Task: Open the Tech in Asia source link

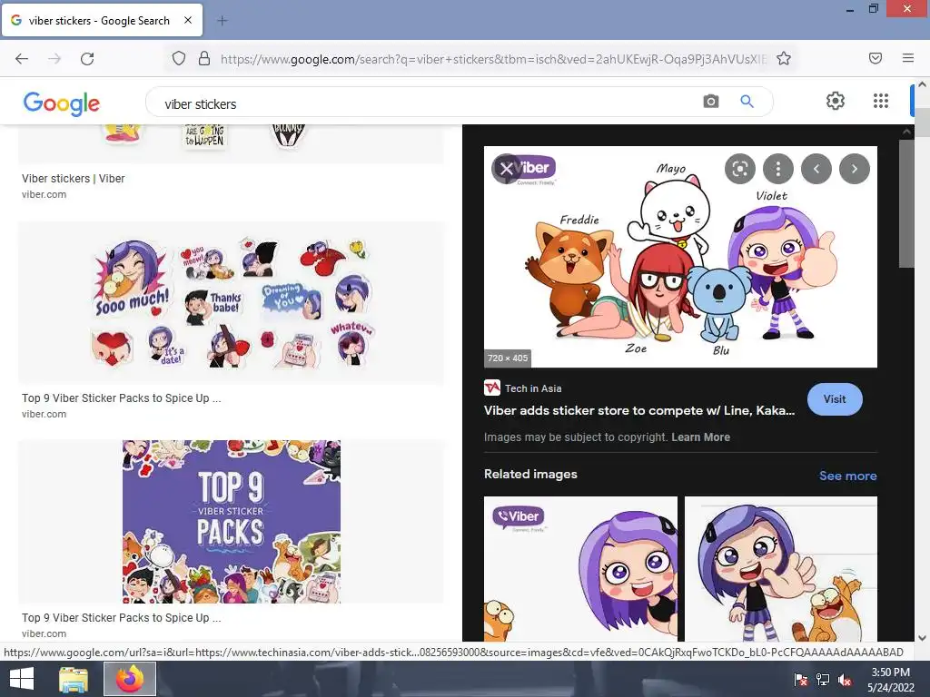Action: tap(522, 388)
